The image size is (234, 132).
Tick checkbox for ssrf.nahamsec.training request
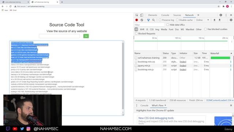pyautogui.click(x=136, y=58)
